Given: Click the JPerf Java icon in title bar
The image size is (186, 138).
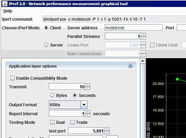Looking at the screenshot, I should pos(5,4).
